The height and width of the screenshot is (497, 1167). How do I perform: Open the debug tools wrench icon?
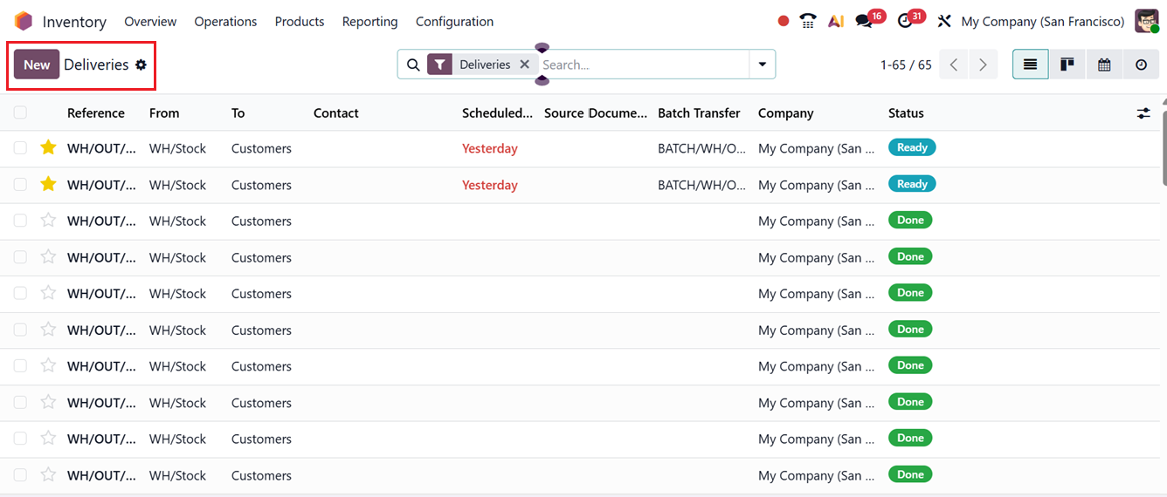click(x=943, y=21)
